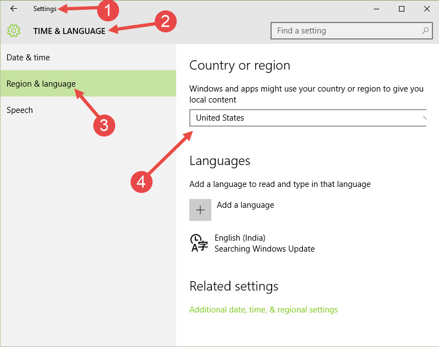Click the Related settings heading
439x347 pixels.
click(x=234, y=286)
